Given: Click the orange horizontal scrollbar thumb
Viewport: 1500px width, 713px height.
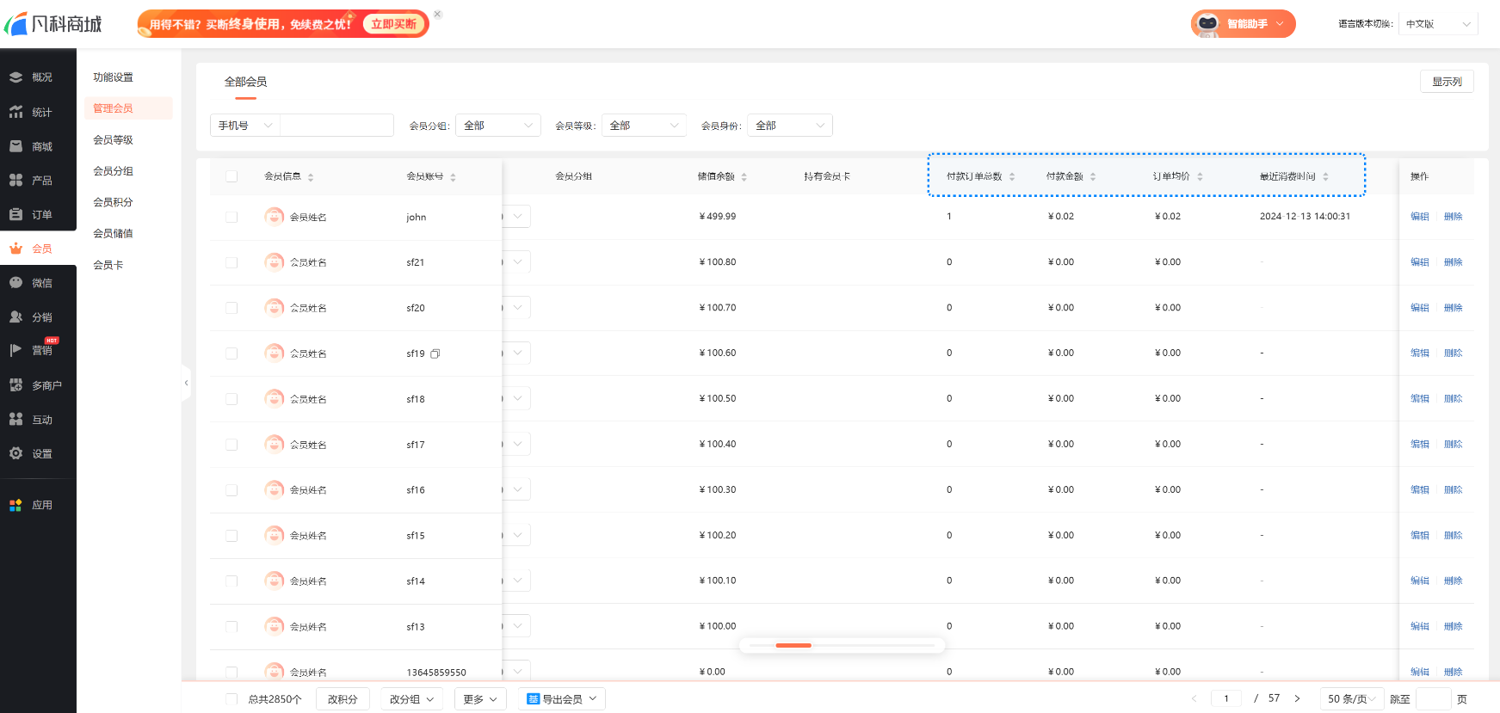Looking at the screenshot, I should (x=793, y=645).
